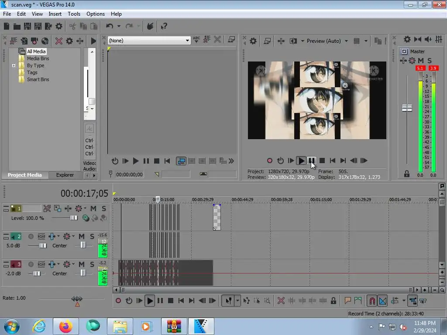This screenshot has height=335, width=447.
Task: Click the Master bus FX gear icon
Action: coord(412,60)
